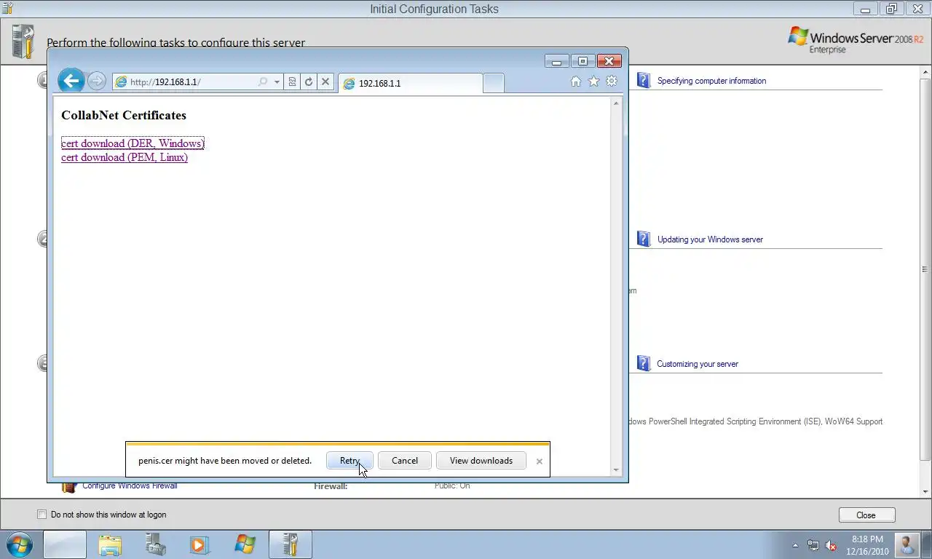
Task: Go to the IE home page icon
Action: pos(576,82)
